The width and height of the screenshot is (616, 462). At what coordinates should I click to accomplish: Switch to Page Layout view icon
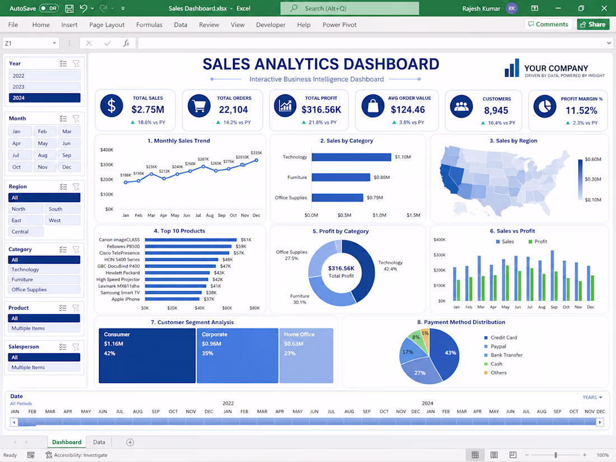pos(494,455)
